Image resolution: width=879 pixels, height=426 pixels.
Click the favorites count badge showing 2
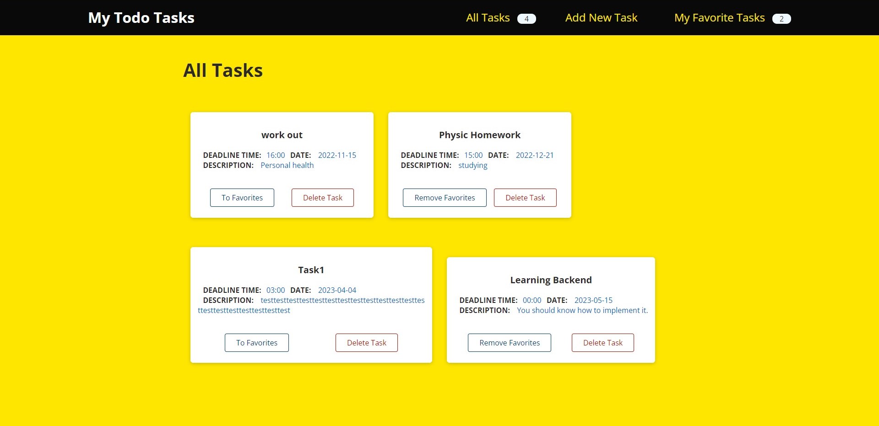[781, 19]
